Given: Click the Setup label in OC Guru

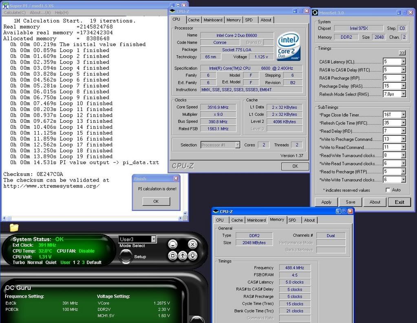Looking at the screenshot, I should (x=140, y=257).
